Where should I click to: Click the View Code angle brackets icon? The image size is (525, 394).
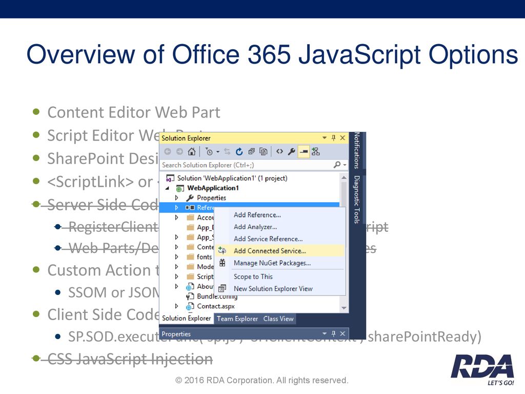279,152
